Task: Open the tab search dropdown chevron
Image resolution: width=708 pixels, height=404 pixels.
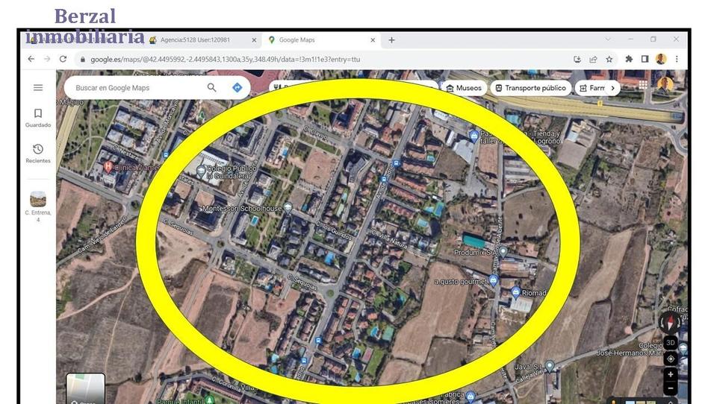Action: point(607,40)
